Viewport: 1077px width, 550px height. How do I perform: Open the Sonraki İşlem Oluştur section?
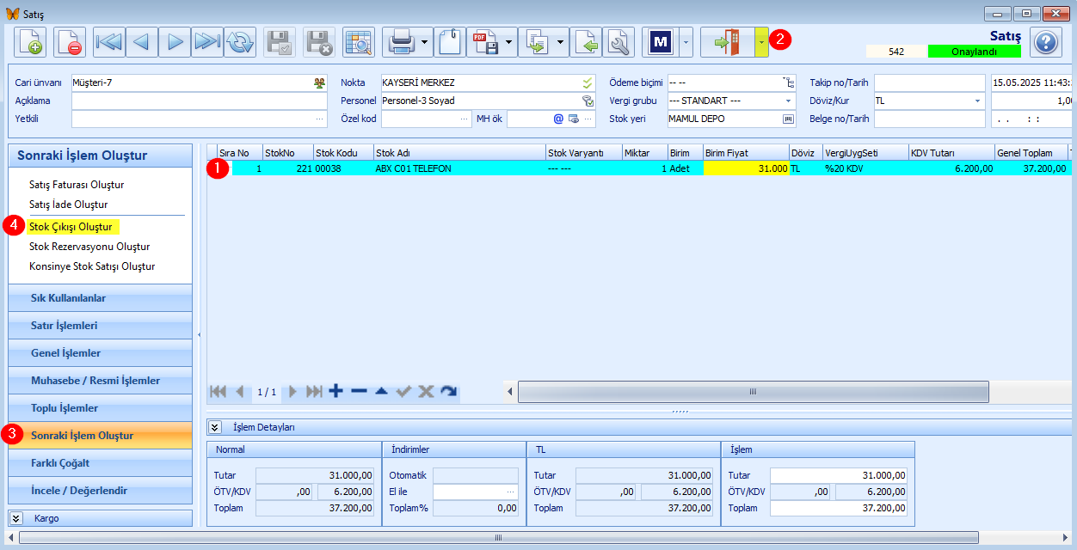point(100,436)
